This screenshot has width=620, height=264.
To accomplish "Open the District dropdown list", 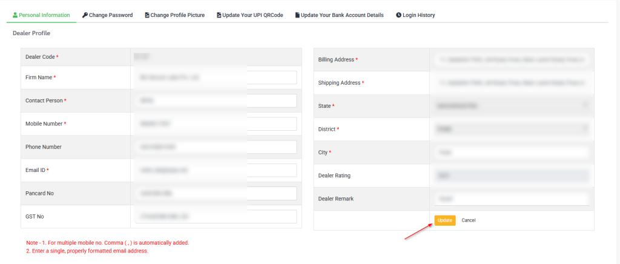I will click(x=512, y=129).
